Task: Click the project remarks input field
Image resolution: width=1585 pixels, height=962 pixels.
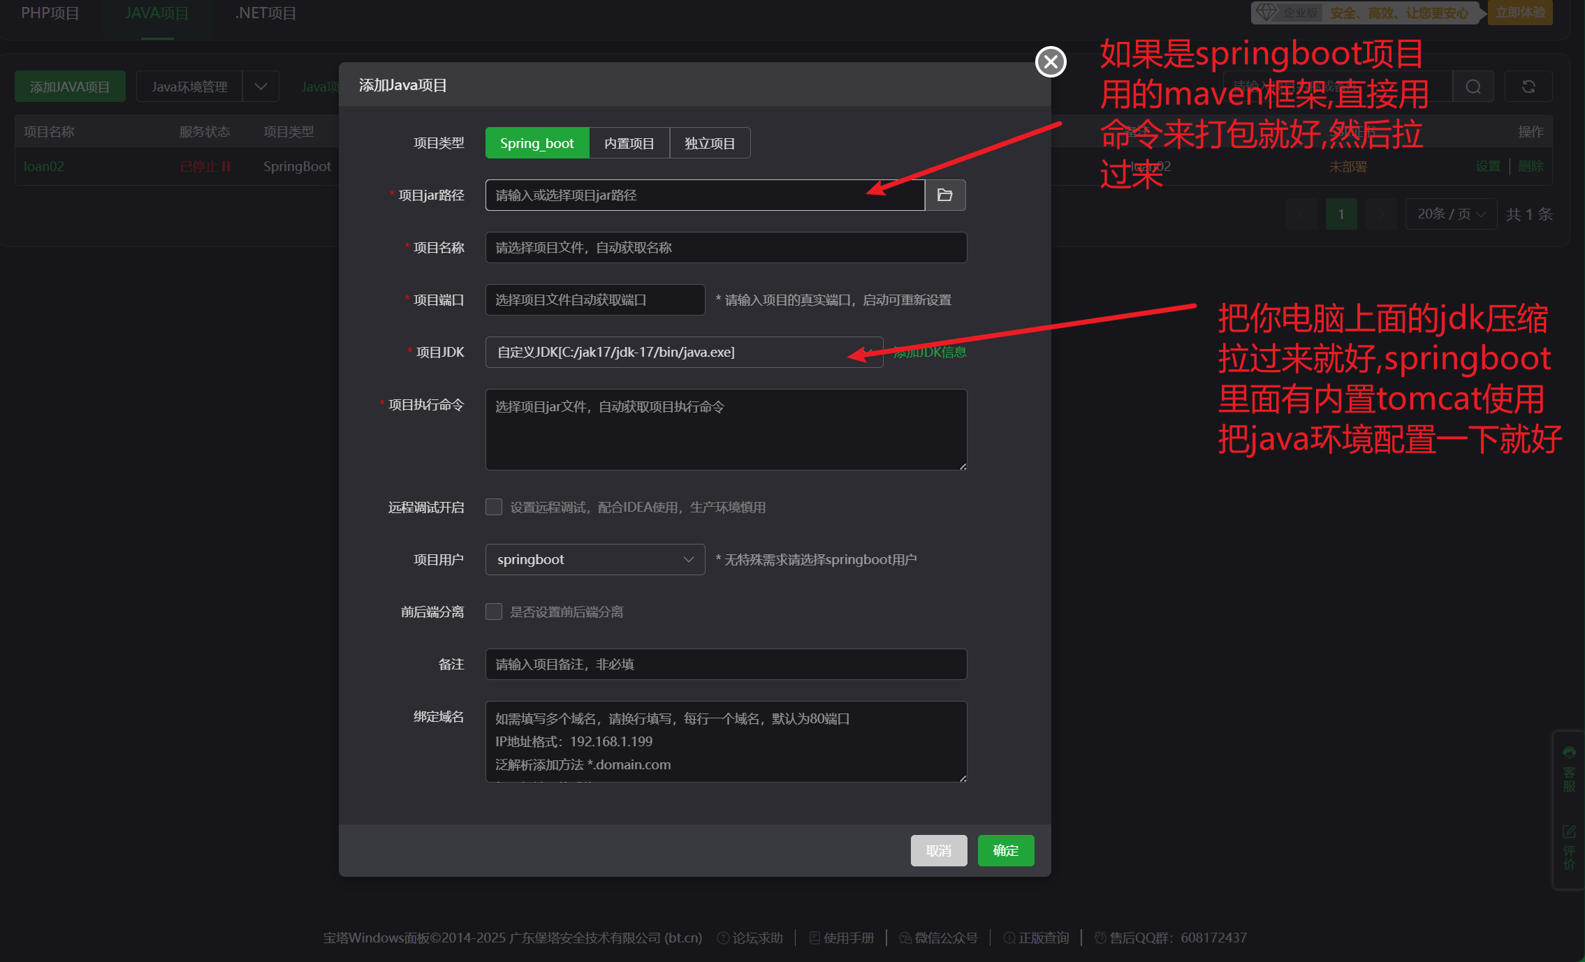Action: [x=725, y=664]
